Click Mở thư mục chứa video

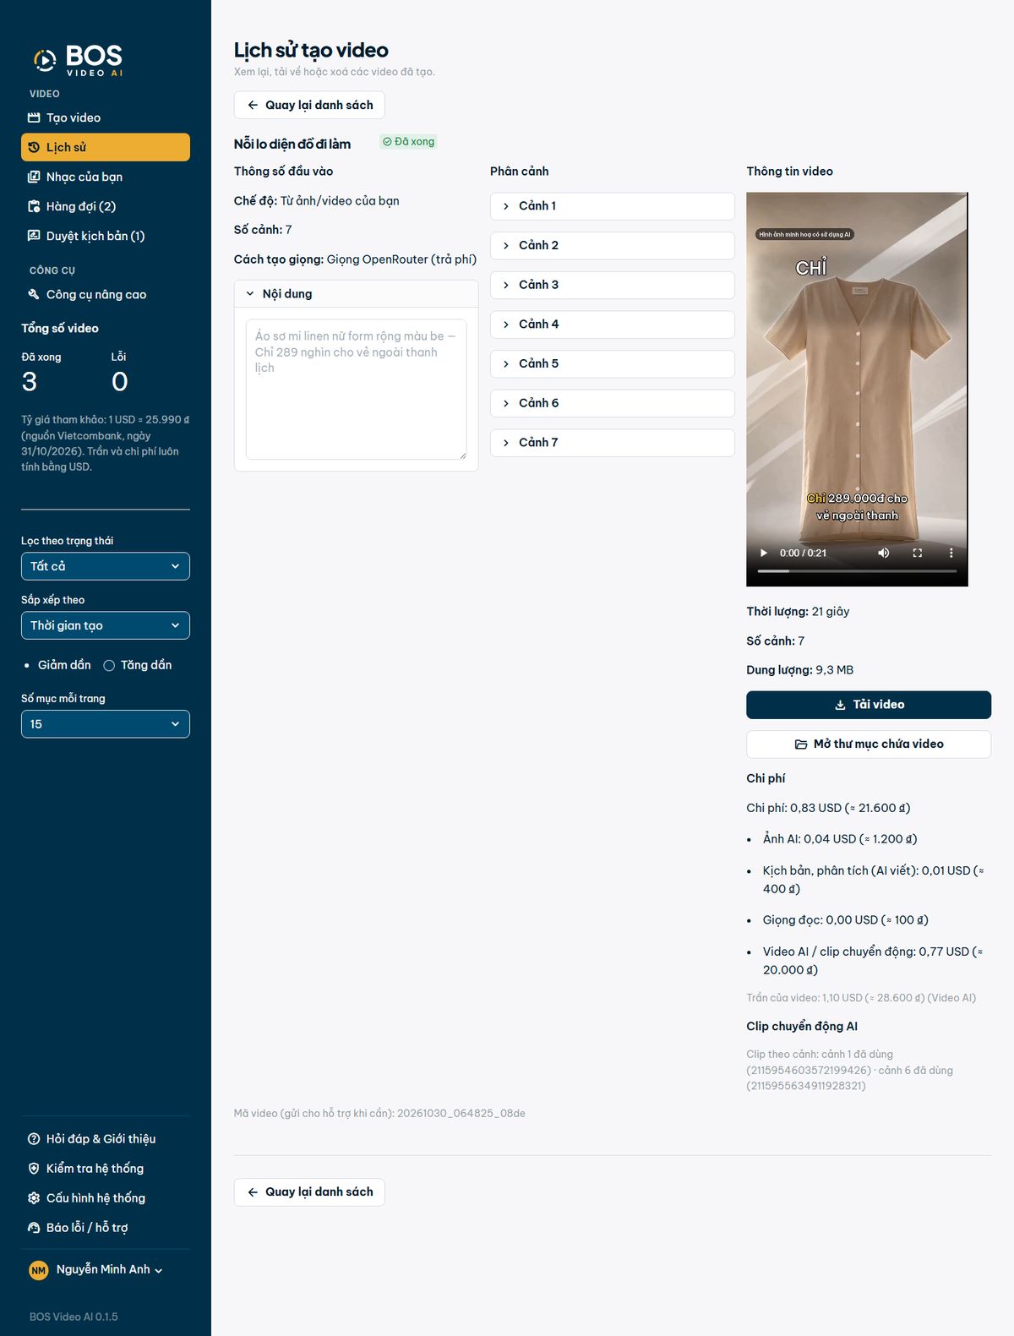tap(869, 744)
